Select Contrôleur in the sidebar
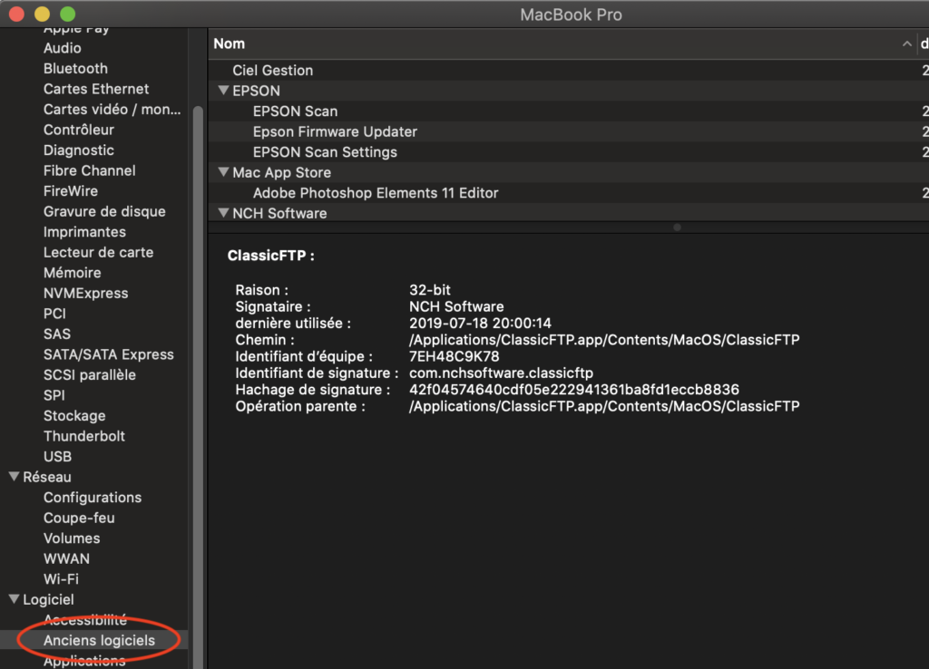 (78, 130)
